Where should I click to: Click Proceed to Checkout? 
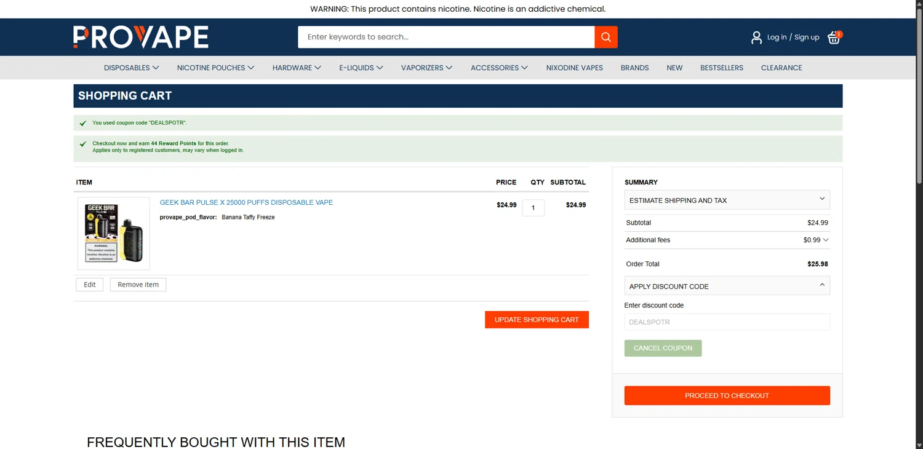[727, 395]
